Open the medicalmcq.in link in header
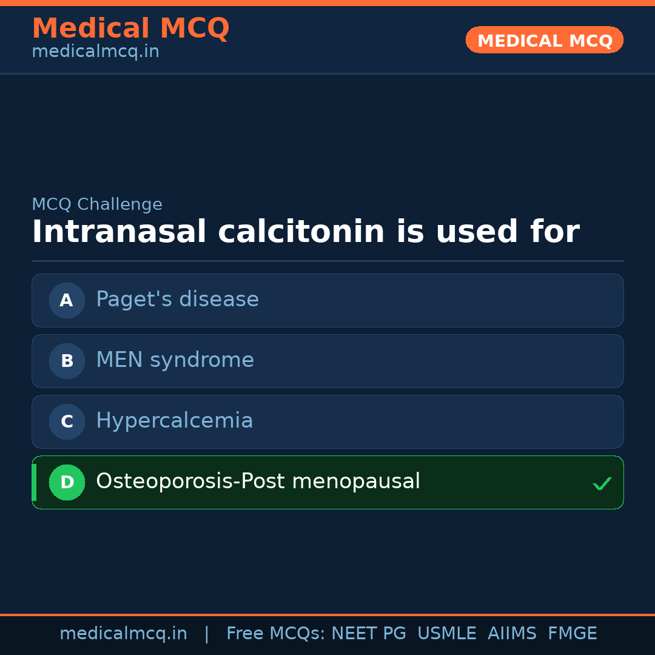 click(x=95, y=52)
